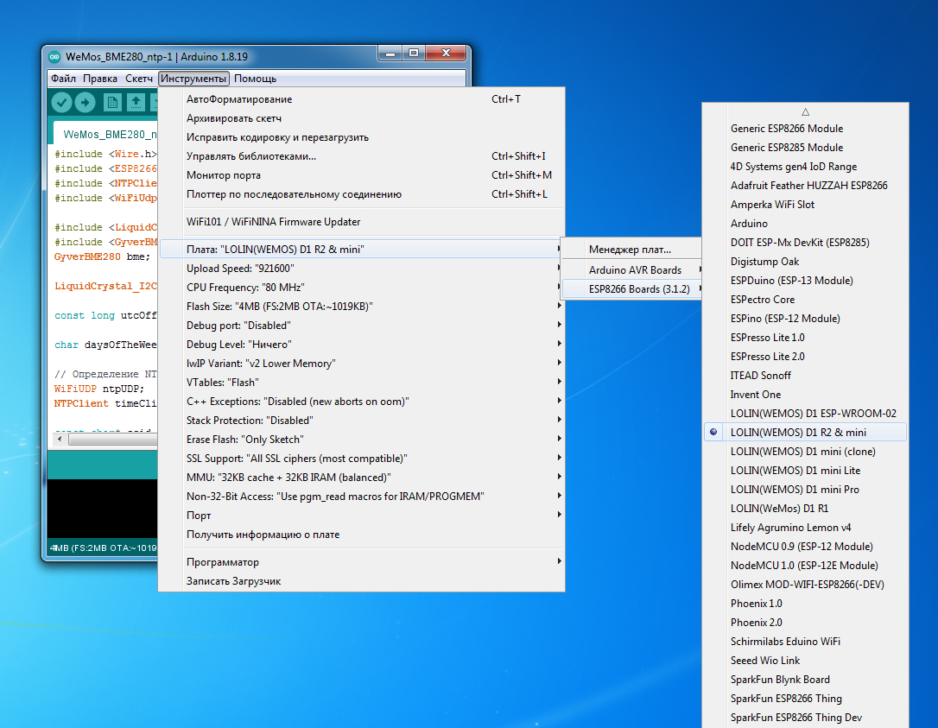
Task: Open the Arduino AVR Boards submenu
Action: pyautogui.click(x=635, y=270)
